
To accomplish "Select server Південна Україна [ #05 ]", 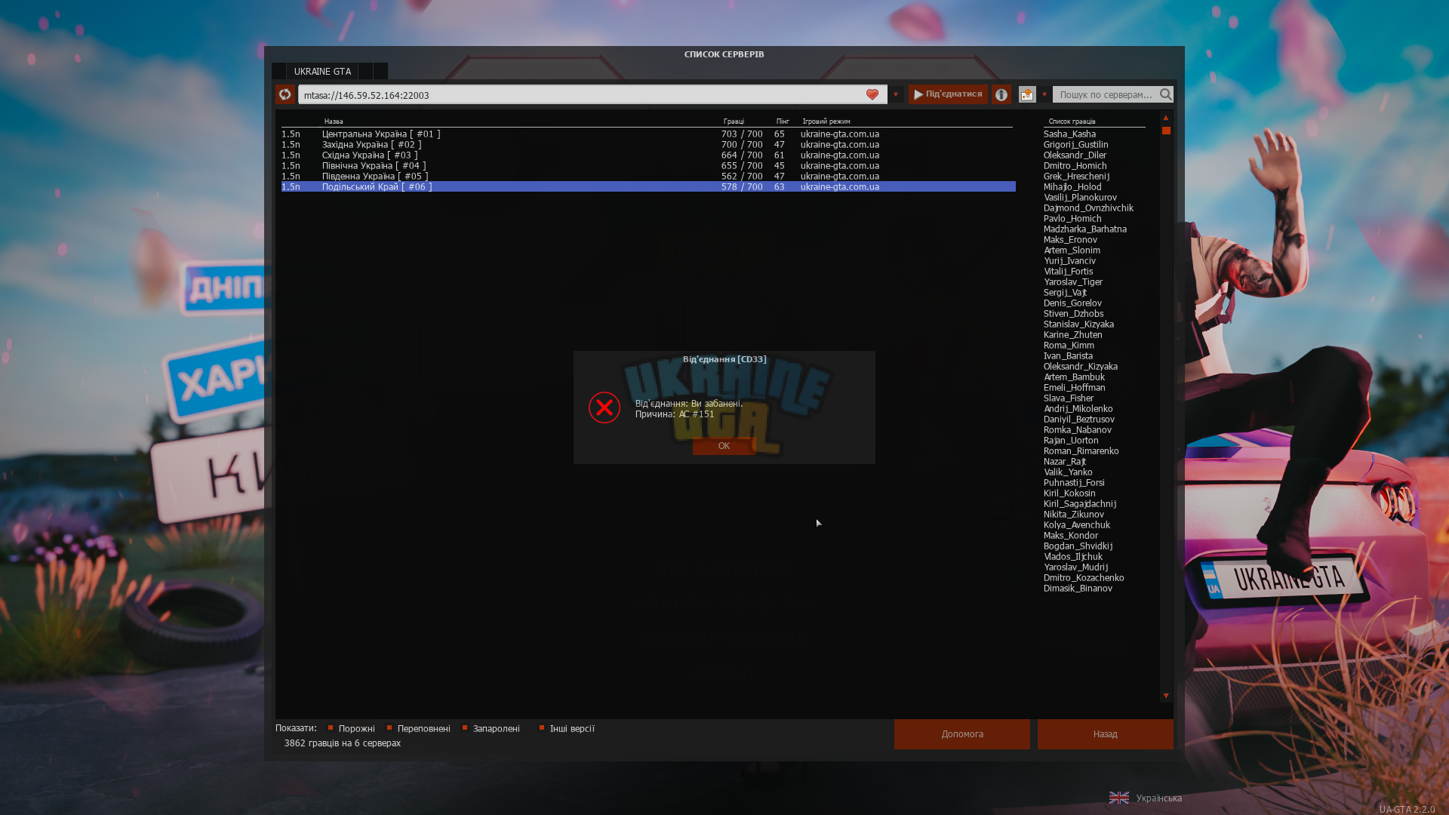I will click(648, 176).
